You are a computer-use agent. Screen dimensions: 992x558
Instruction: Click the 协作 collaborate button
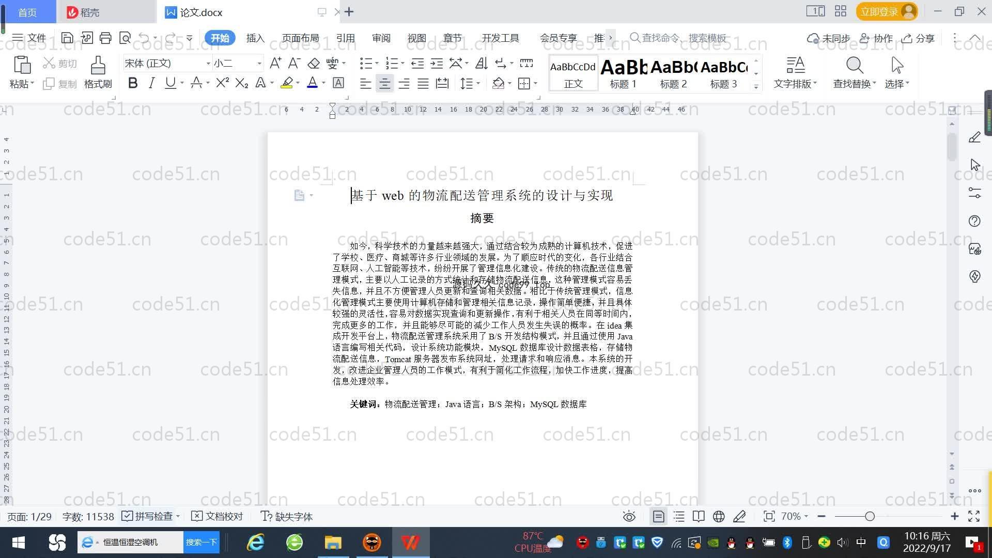coord(876,38)
